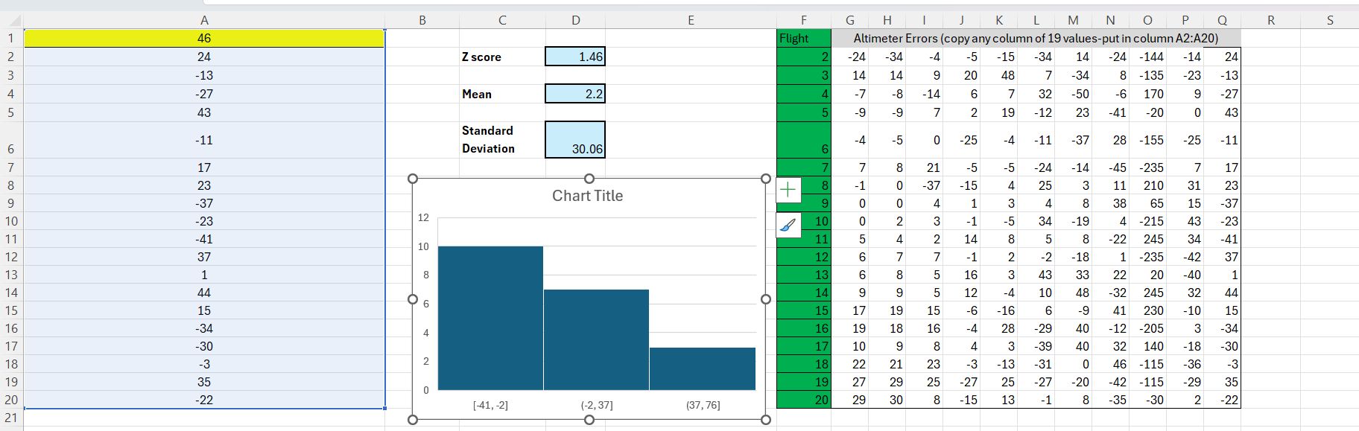Click the Altimeter Errors heading text
This screenshot has width=1359, height=431.
pos(1036,38)
